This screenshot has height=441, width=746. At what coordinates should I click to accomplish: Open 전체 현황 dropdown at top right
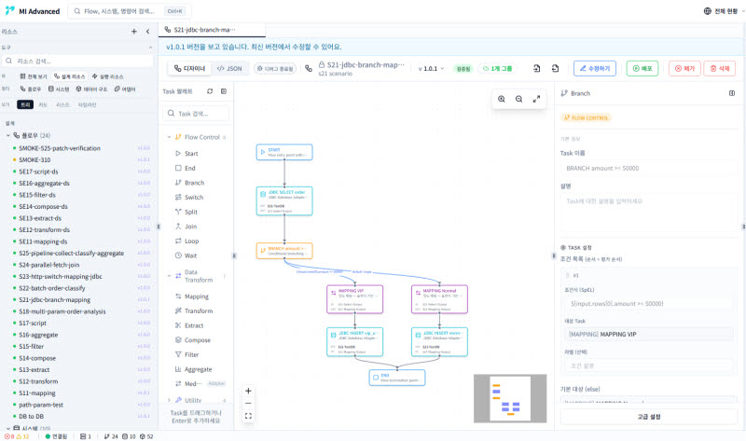(x=724, y=11)
